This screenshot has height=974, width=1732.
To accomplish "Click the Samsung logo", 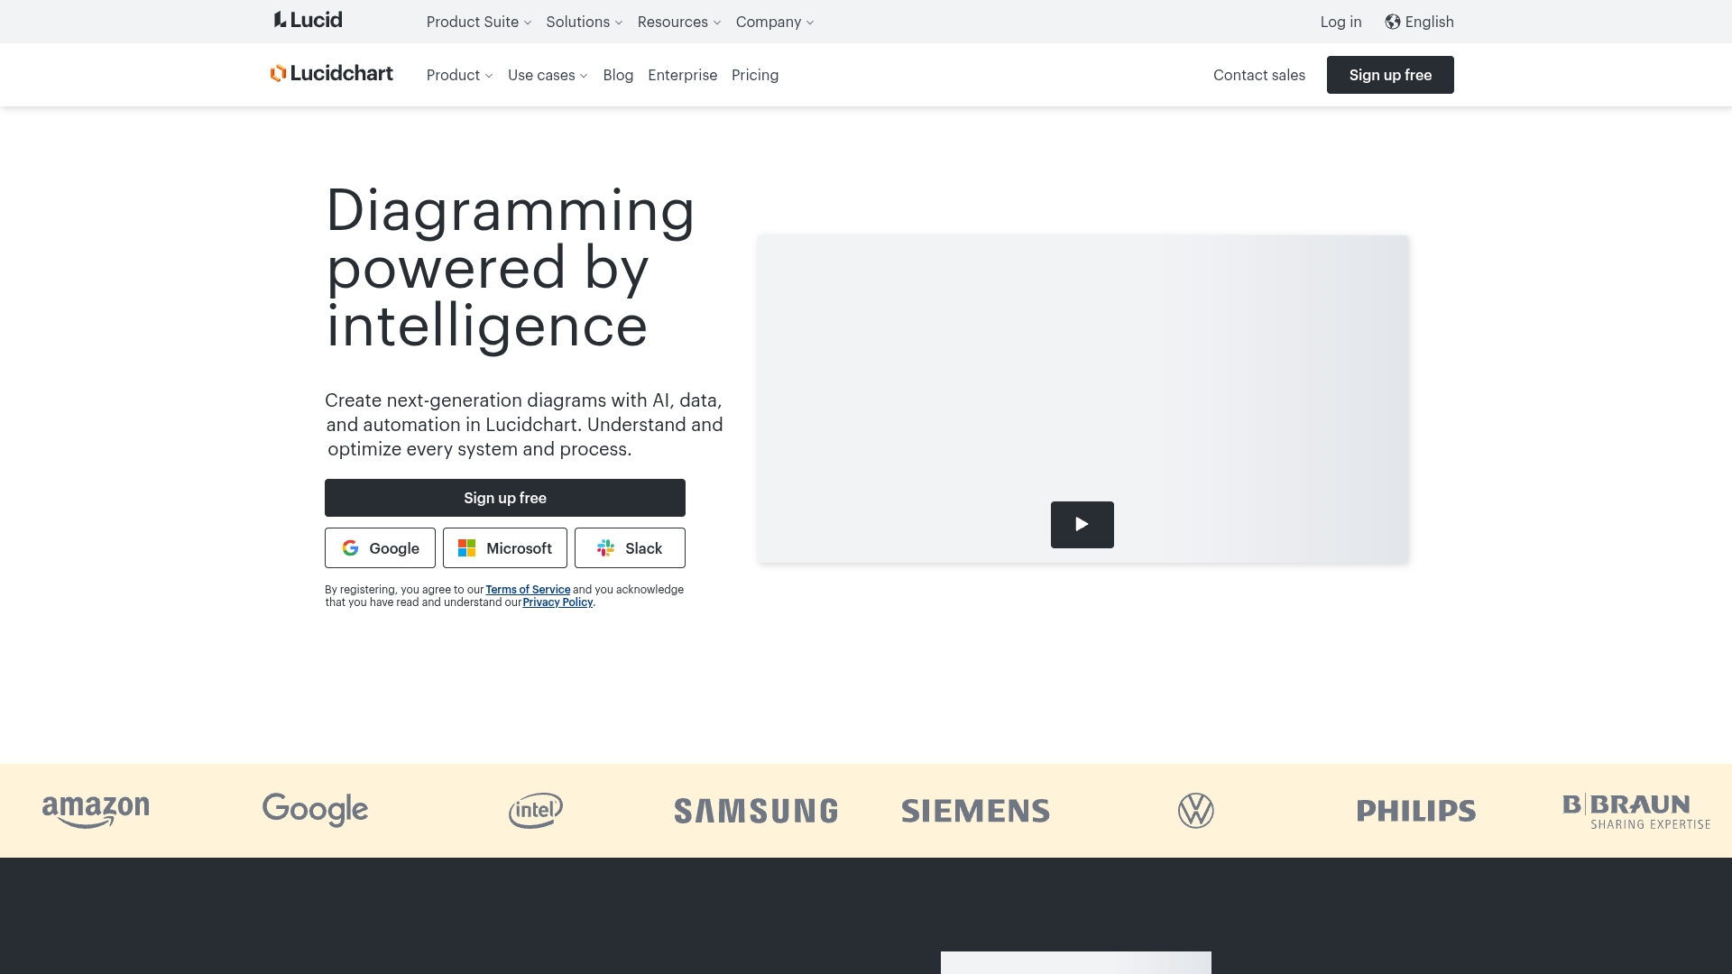I will [x=756, y=811].
